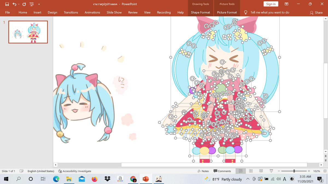Click the Tell me what you want to do field

[270, 12]
